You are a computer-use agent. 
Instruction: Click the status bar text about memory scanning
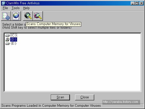point(51,106)
